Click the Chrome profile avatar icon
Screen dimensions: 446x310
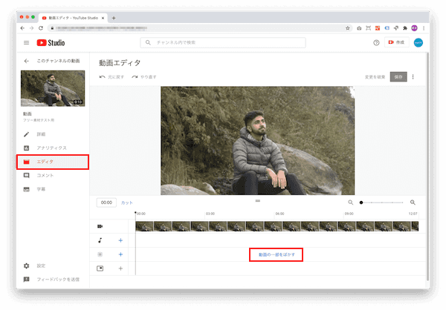(414, 28)
